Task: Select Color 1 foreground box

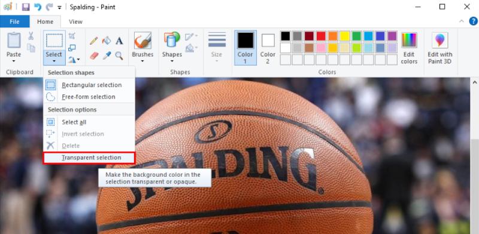Action: [x=245, y=48]
